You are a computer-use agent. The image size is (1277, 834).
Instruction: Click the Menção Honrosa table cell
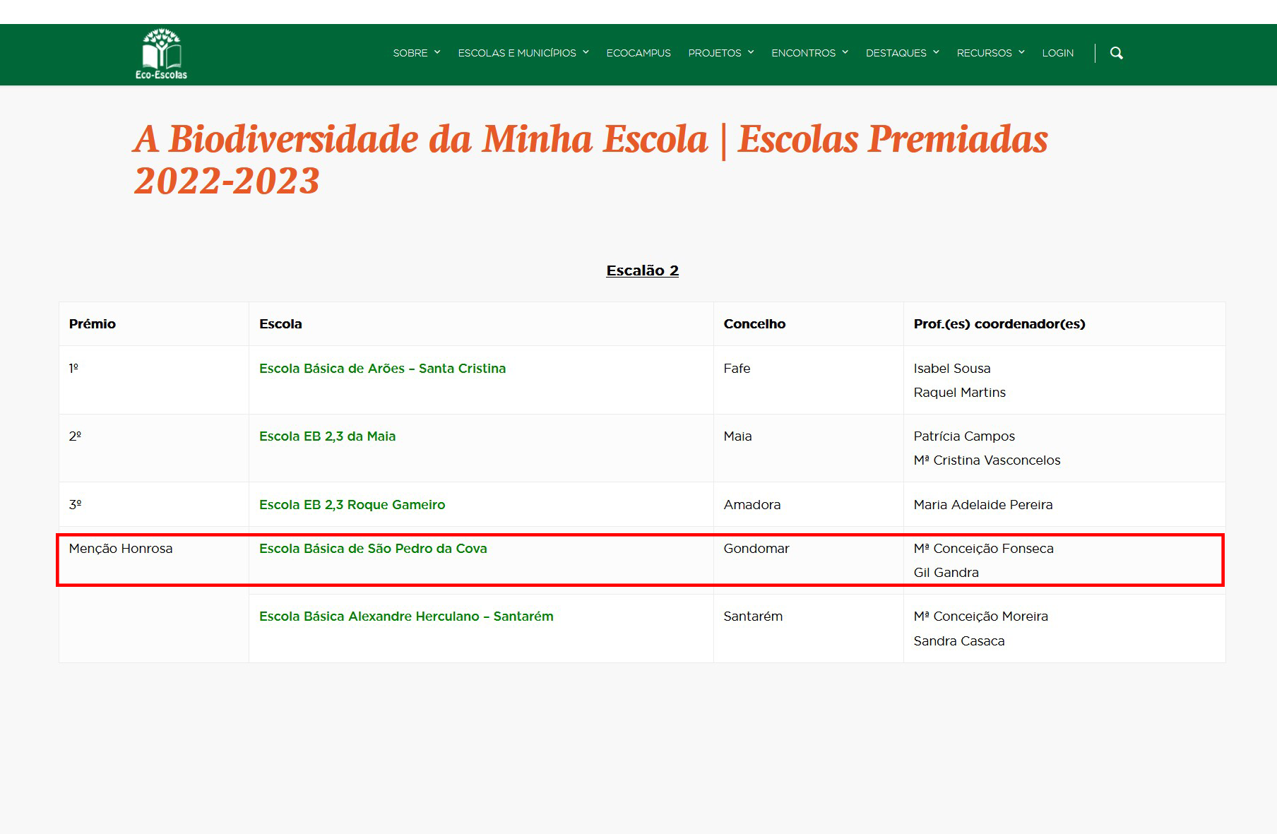tap(121, 549)
